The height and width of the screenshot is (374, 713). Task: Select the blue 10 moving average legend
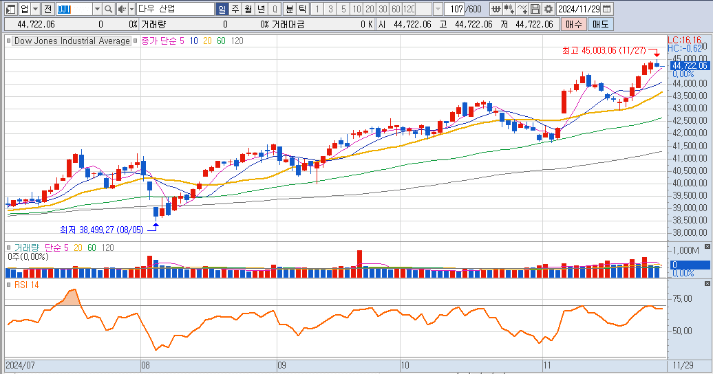pyautogui.click(x=193, y=41)
